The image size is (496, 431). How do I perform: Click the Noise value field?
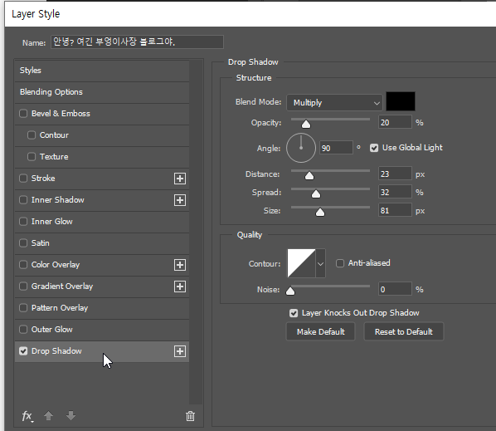[x=395, y=290]
